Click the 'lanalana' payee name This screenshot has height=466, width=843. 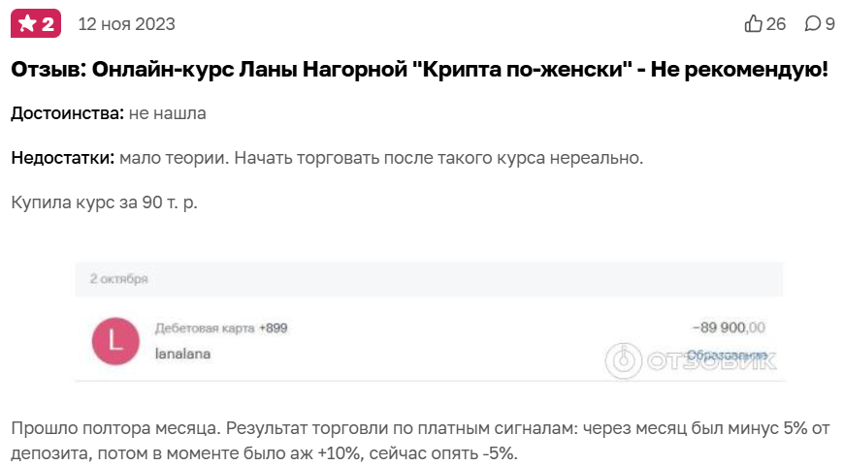tap(182, 354)
